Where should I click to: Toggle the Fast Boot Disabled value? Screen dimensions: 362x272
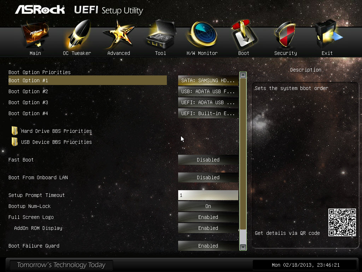point(208,160)
